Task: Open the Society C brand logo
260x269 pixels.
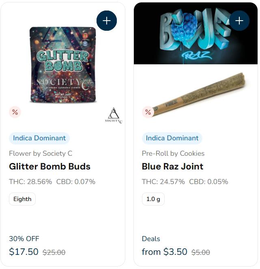Action: 114,115
